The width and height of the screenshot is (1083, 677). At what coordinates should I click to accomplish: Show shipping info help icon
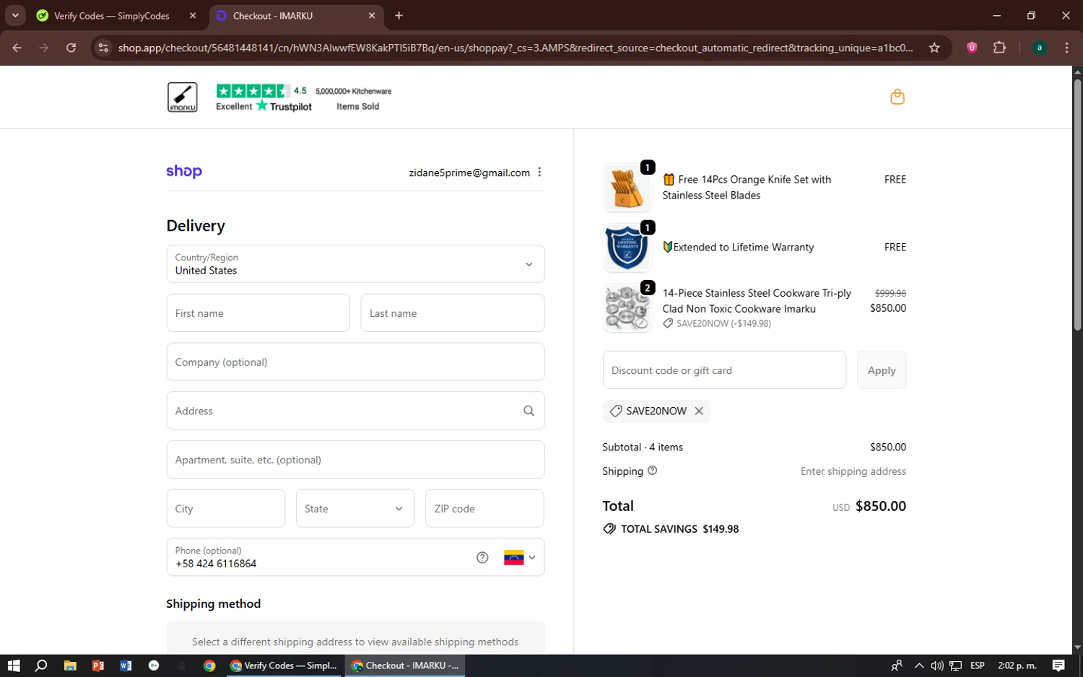pyautogui.click(x=653, y=471)
